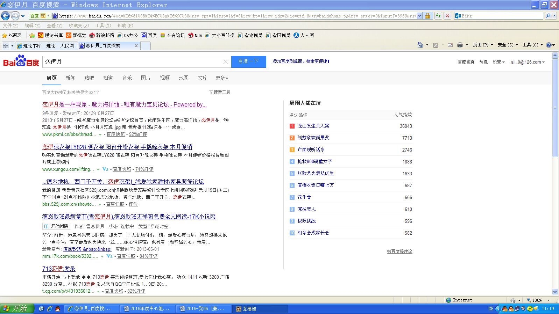The height and width of the screenshot is (314, 559).
Task: Click the Add to Favorites Bar star icon
Action: click(x=32, y=35)
